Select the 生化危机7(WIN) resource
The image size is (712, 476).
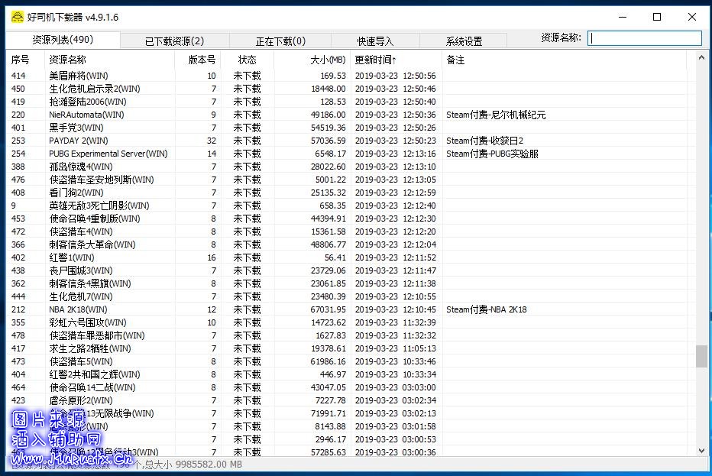346,296
